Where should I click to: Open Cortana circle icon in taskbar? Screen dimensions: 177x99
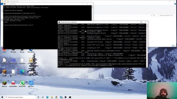[x=38, y=97]
